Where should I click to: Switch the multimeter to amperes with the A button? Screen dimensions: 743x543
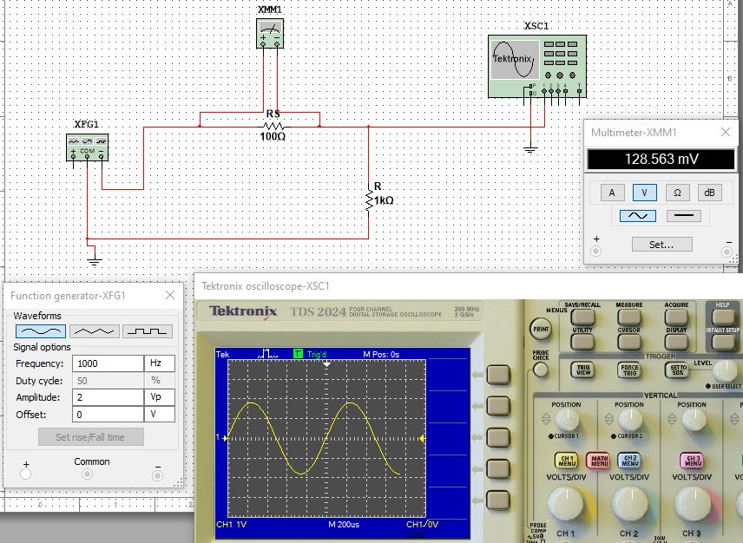[x=612, y=192]
